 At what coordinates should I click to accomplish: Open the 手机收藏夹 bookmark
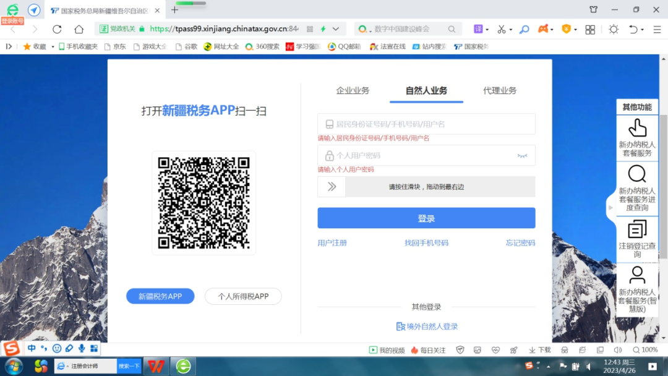coord(78,46)
